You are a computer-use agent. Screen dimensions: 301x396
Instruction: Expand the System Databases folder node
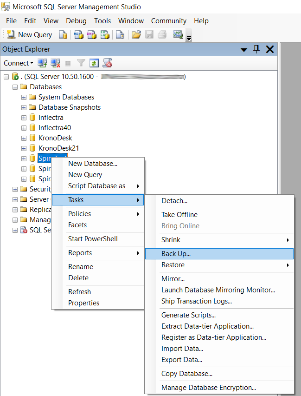[x=24, y=97]
